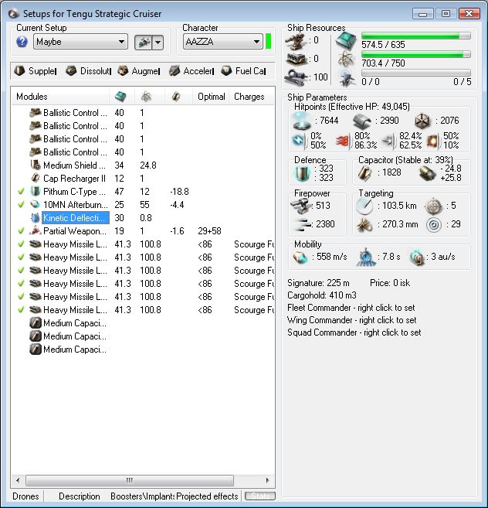Viewport: 488px width, 508px height.
Task: Click the horizontal scrollbar thumb in modules list
Action: [130, 480]
